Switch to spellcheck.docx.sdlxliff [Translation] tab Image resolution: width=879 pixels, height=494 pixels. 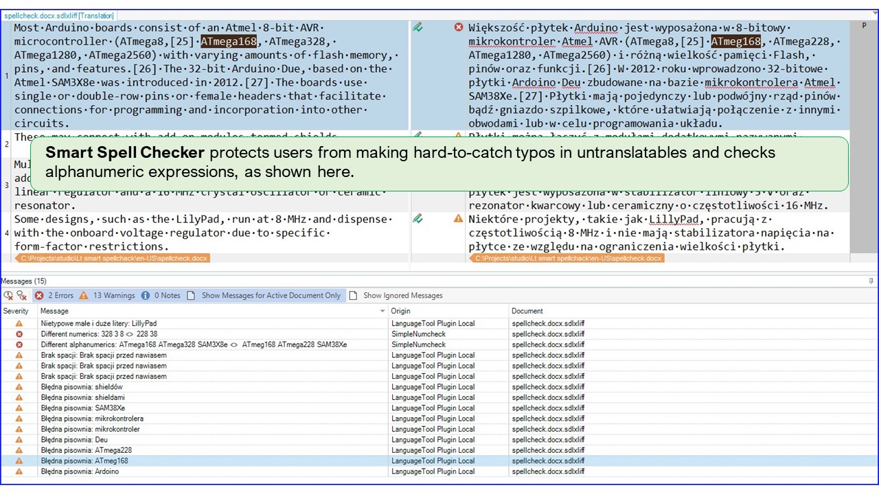coord(59,15)
